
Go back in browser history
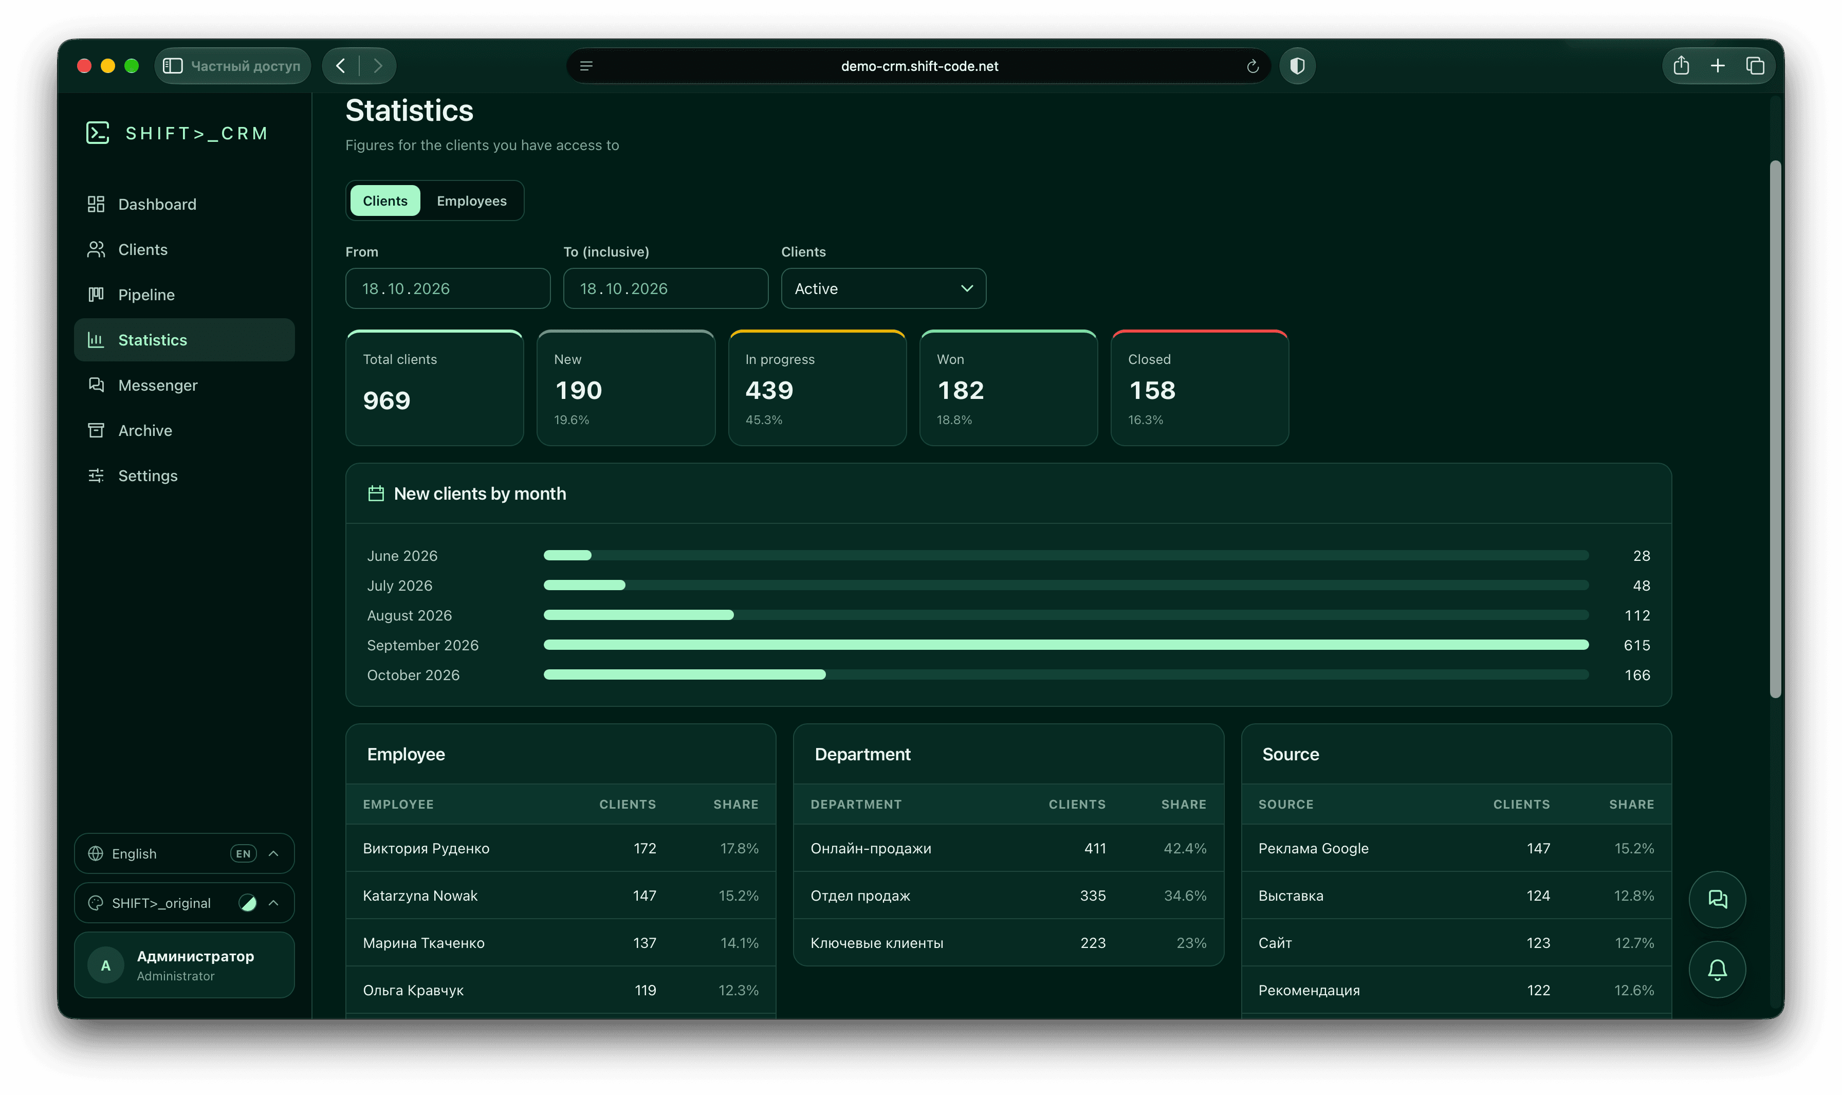[x=341, y=66]
